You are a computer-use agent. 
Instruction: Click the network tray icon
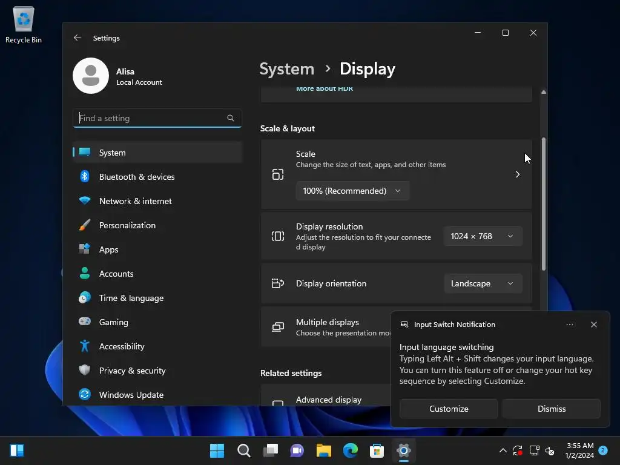[534, 450]
